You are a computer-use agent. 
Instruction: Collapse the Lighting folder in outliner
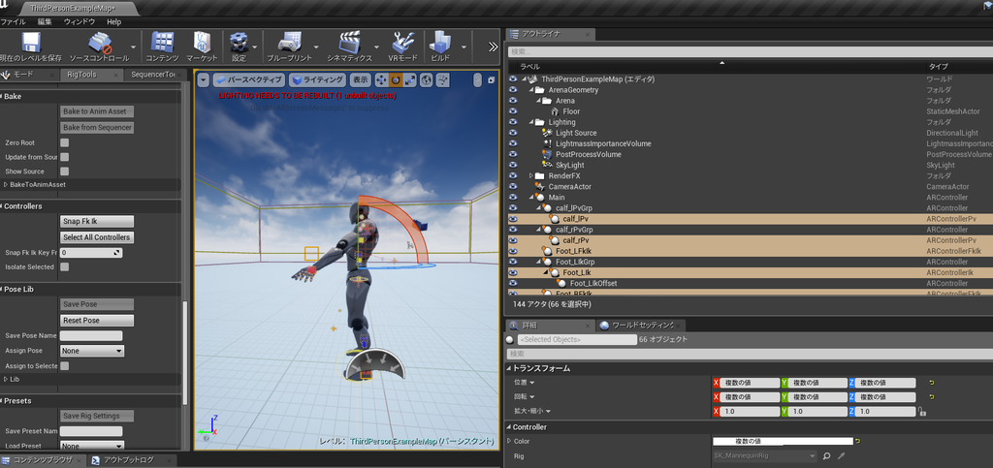tap(531, 122)
